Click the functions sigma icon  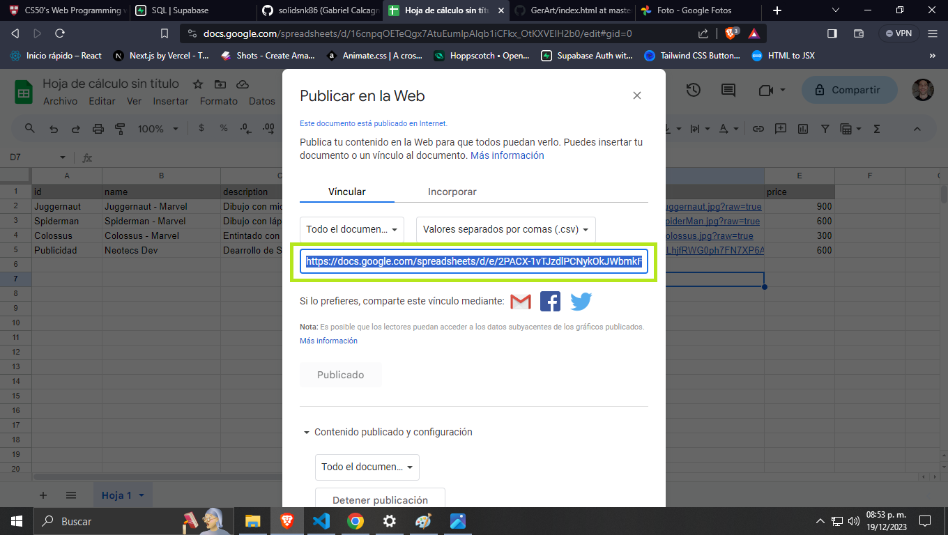point(877,129)
